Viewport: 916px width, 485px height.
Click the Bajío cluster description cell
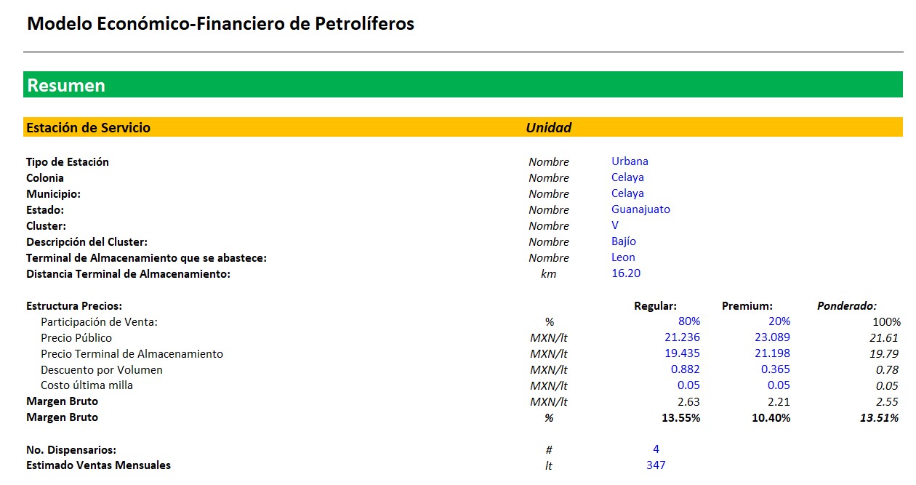[624, 241]
